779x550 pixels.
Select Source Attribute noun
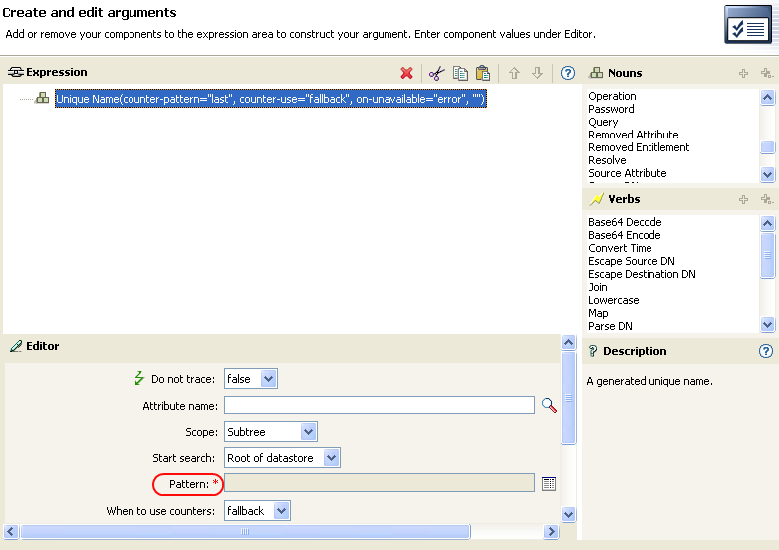click(x=627, y=173)
